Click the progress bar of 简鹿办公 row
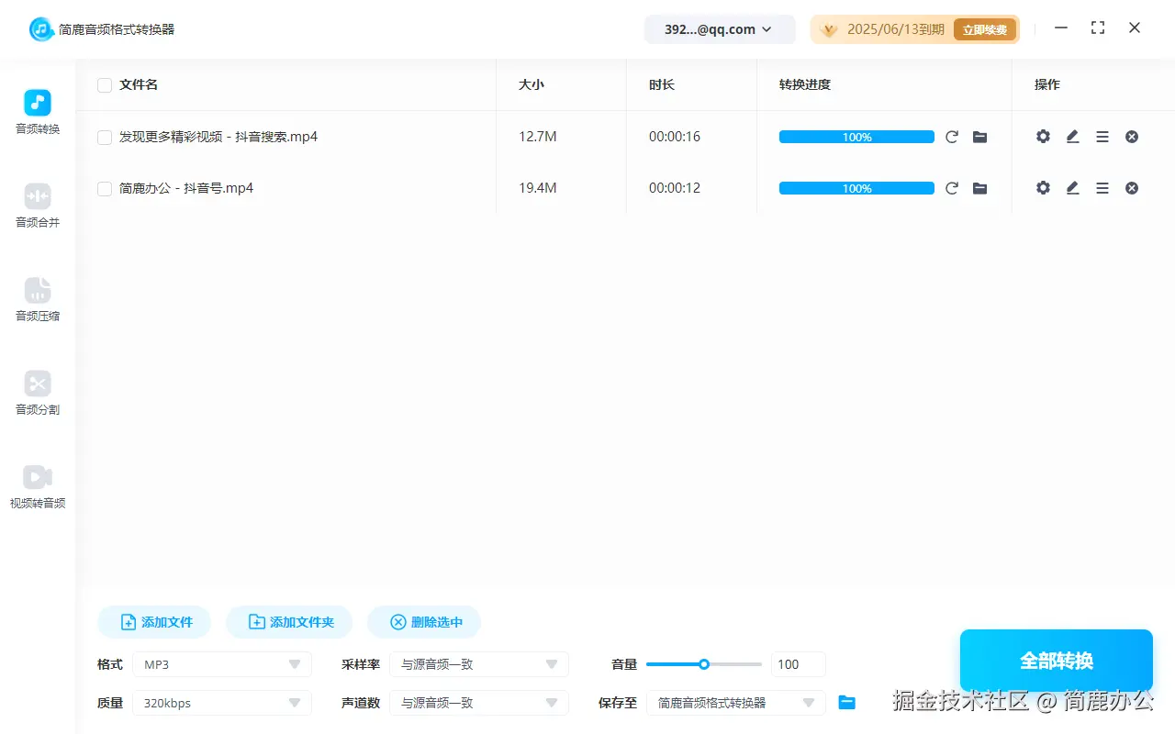 [x=856, y=188]
